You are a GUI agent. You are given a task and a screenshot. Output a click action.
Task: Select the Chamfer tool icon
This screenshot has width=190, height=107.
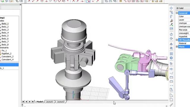(171, 95)
